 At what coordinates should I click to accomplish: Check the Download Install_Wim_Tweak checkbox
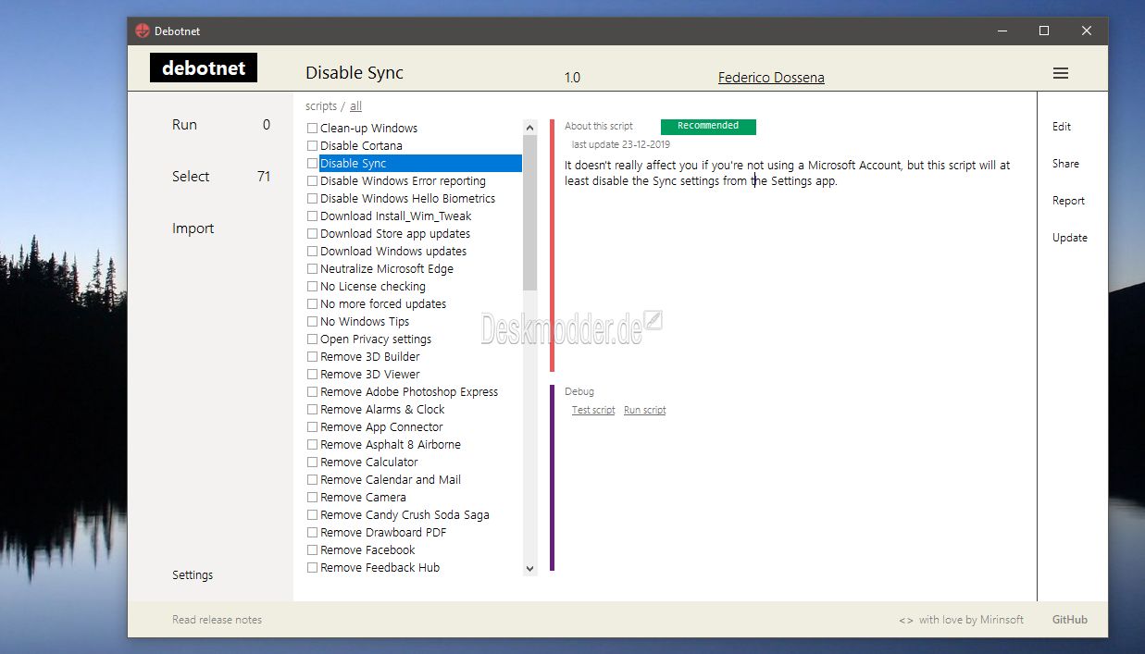(312, 216)
